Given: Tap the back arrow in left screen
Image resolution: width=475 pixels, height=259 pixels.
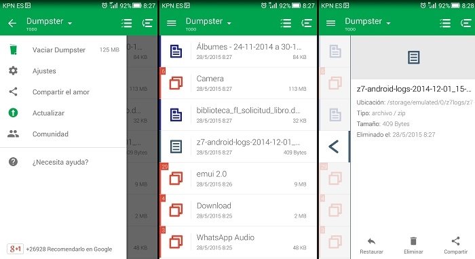Looking at the screenshot, I should [x=12, y=23].
